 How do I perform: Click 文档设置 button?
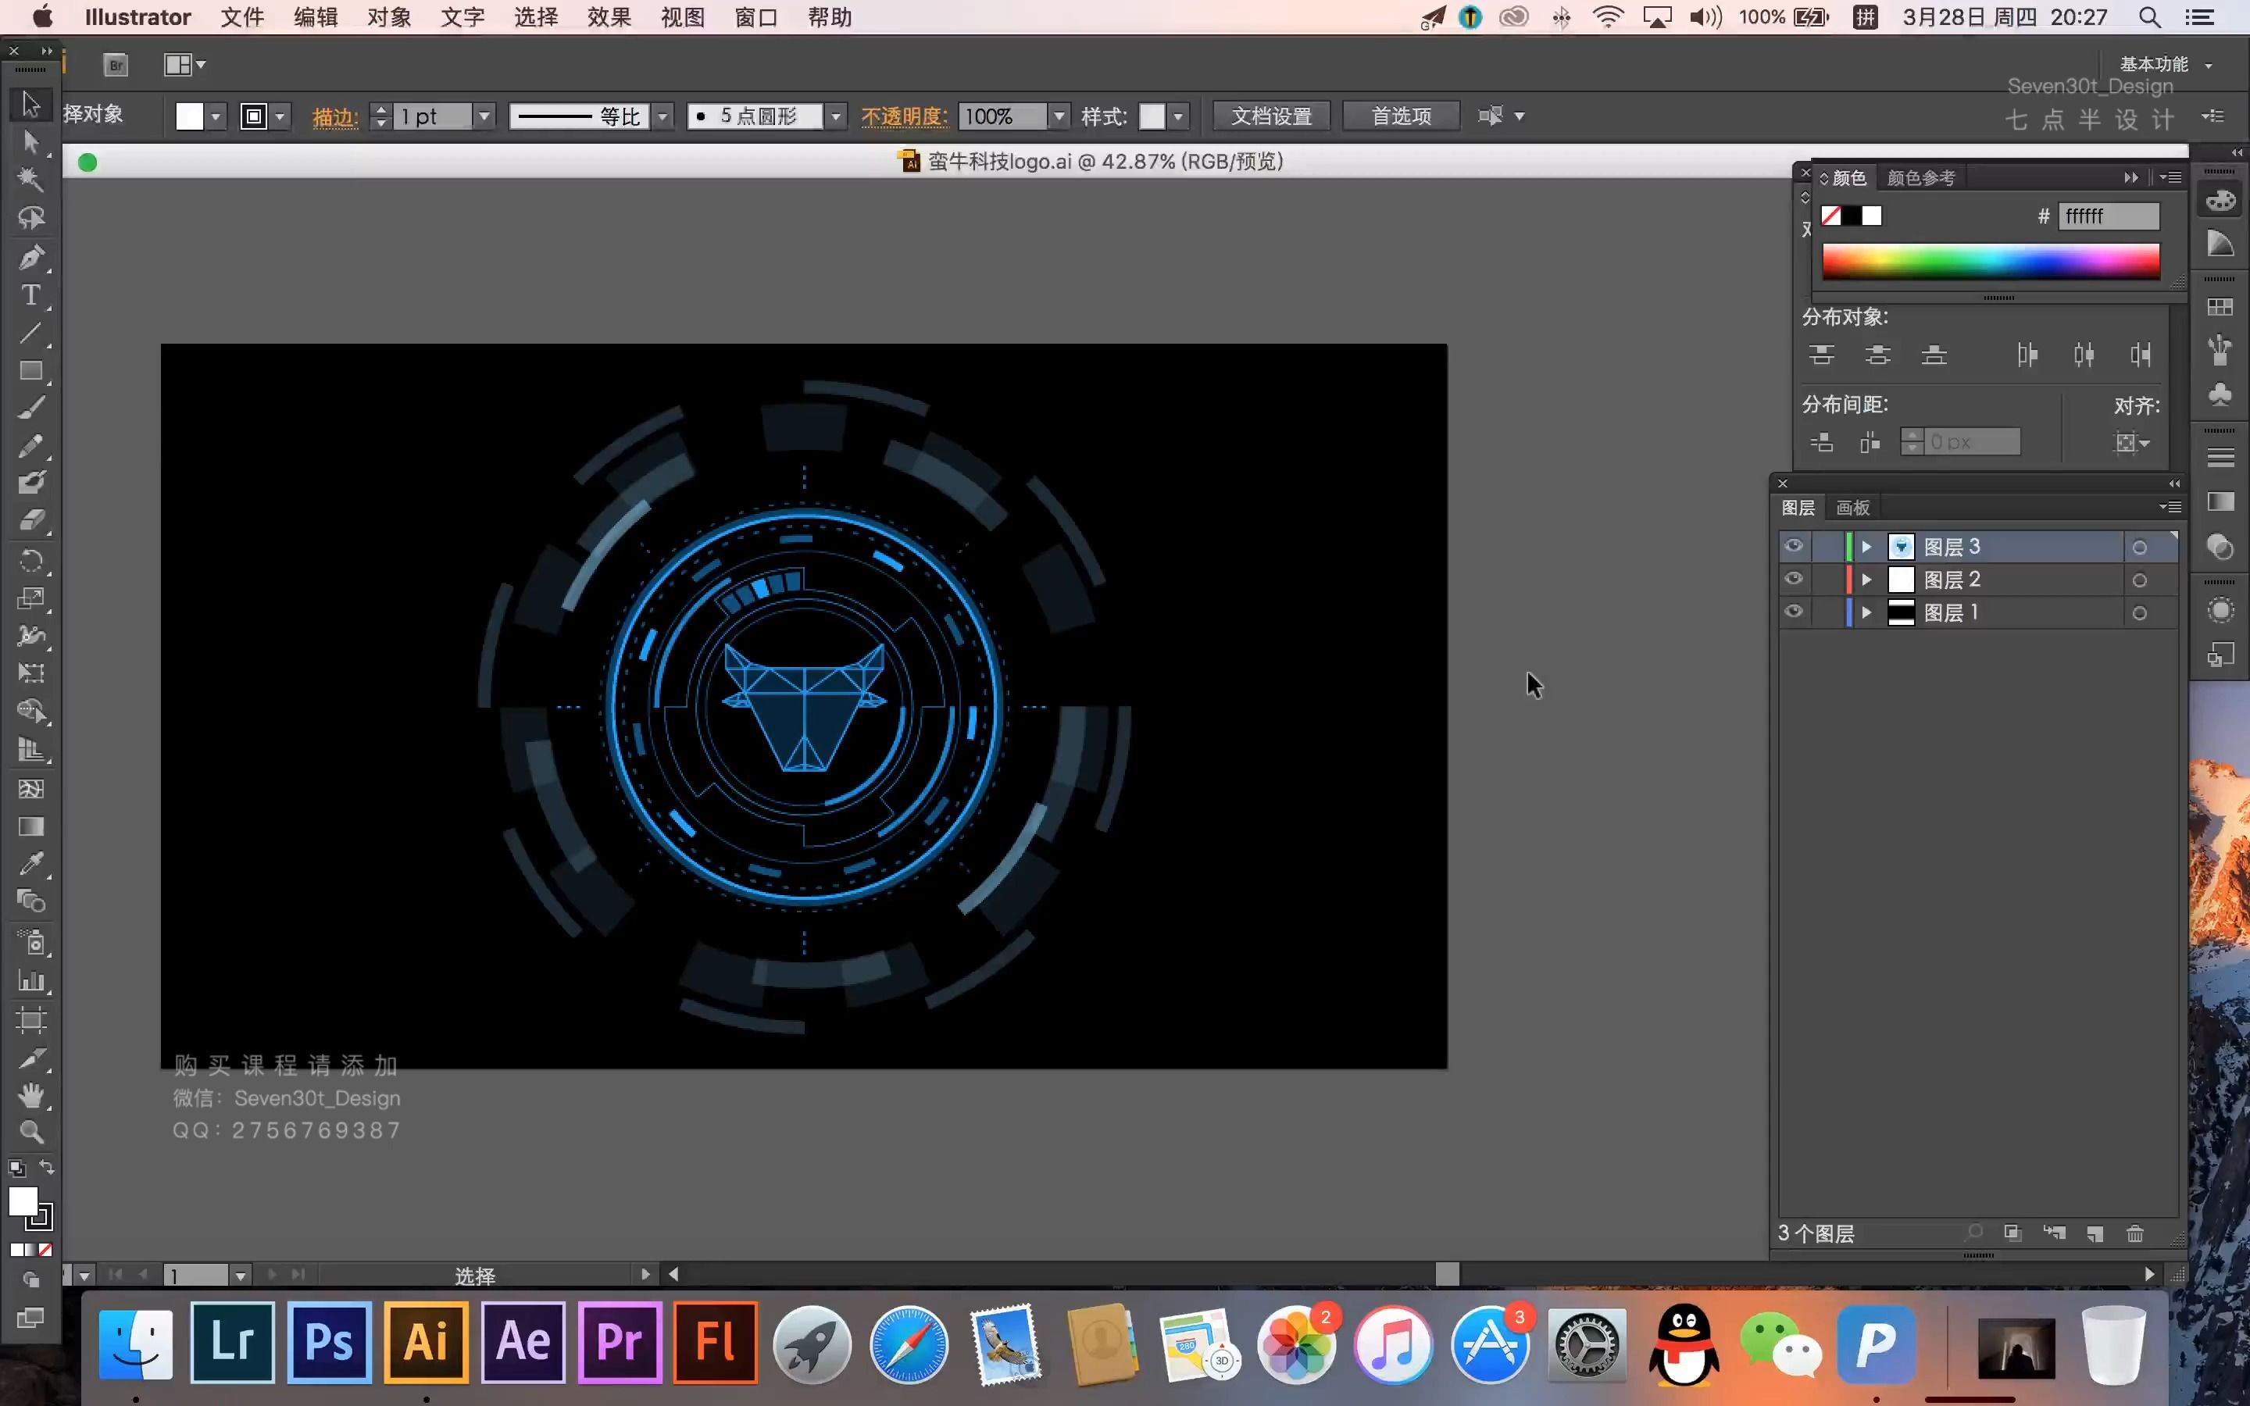tap(1271, 116)
